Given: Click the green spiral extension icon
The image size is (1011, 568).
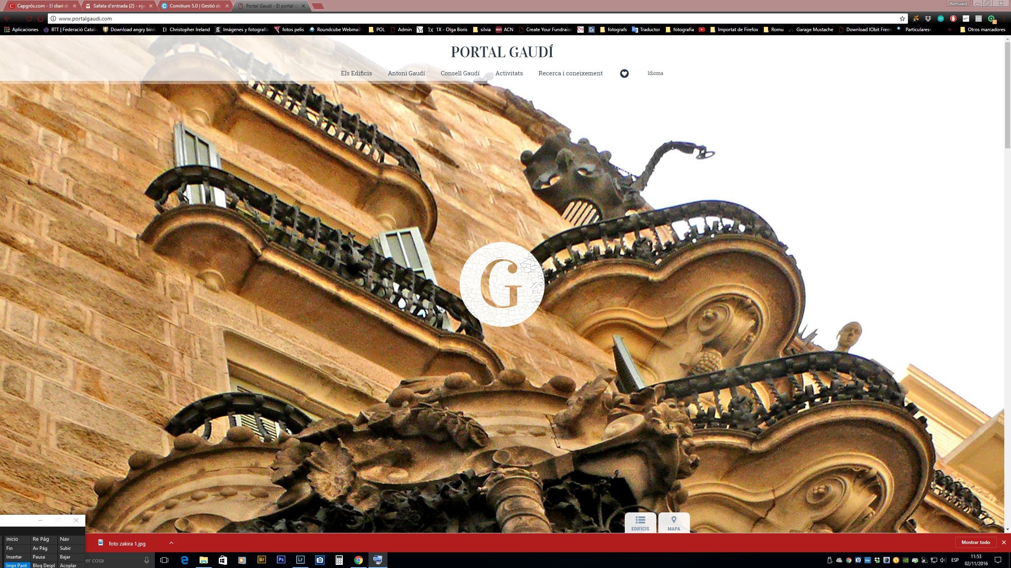Looking at the screenshot, I should pyautogui.click(x=991, y=19).
